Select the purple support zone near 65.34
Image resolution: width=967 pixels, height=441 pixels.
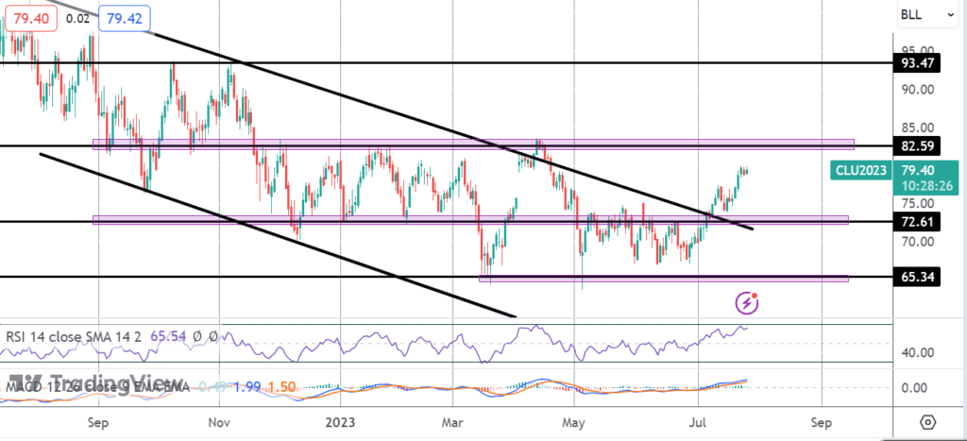(x=661, y=279)
